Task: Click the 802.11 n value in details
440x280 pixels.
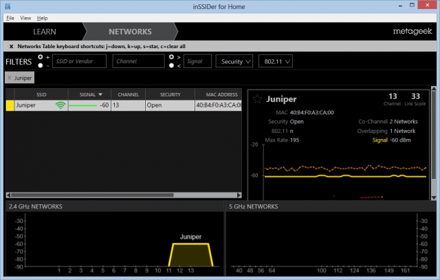Action: tap(291, 131)
